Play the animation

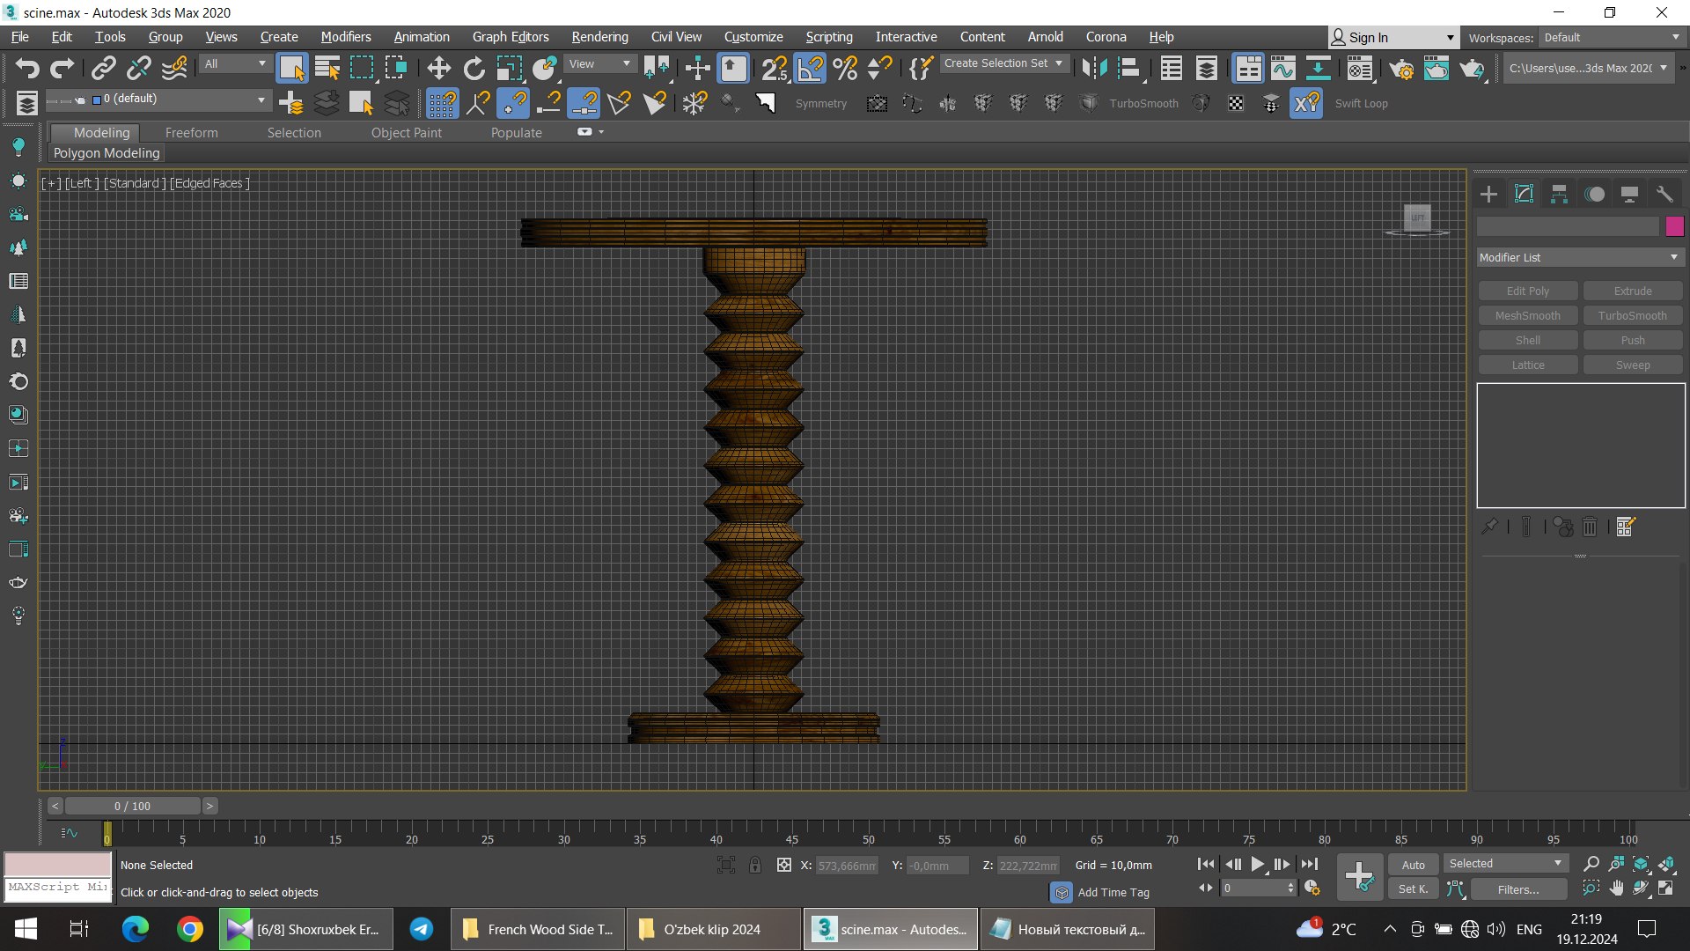coord(1257,865)
